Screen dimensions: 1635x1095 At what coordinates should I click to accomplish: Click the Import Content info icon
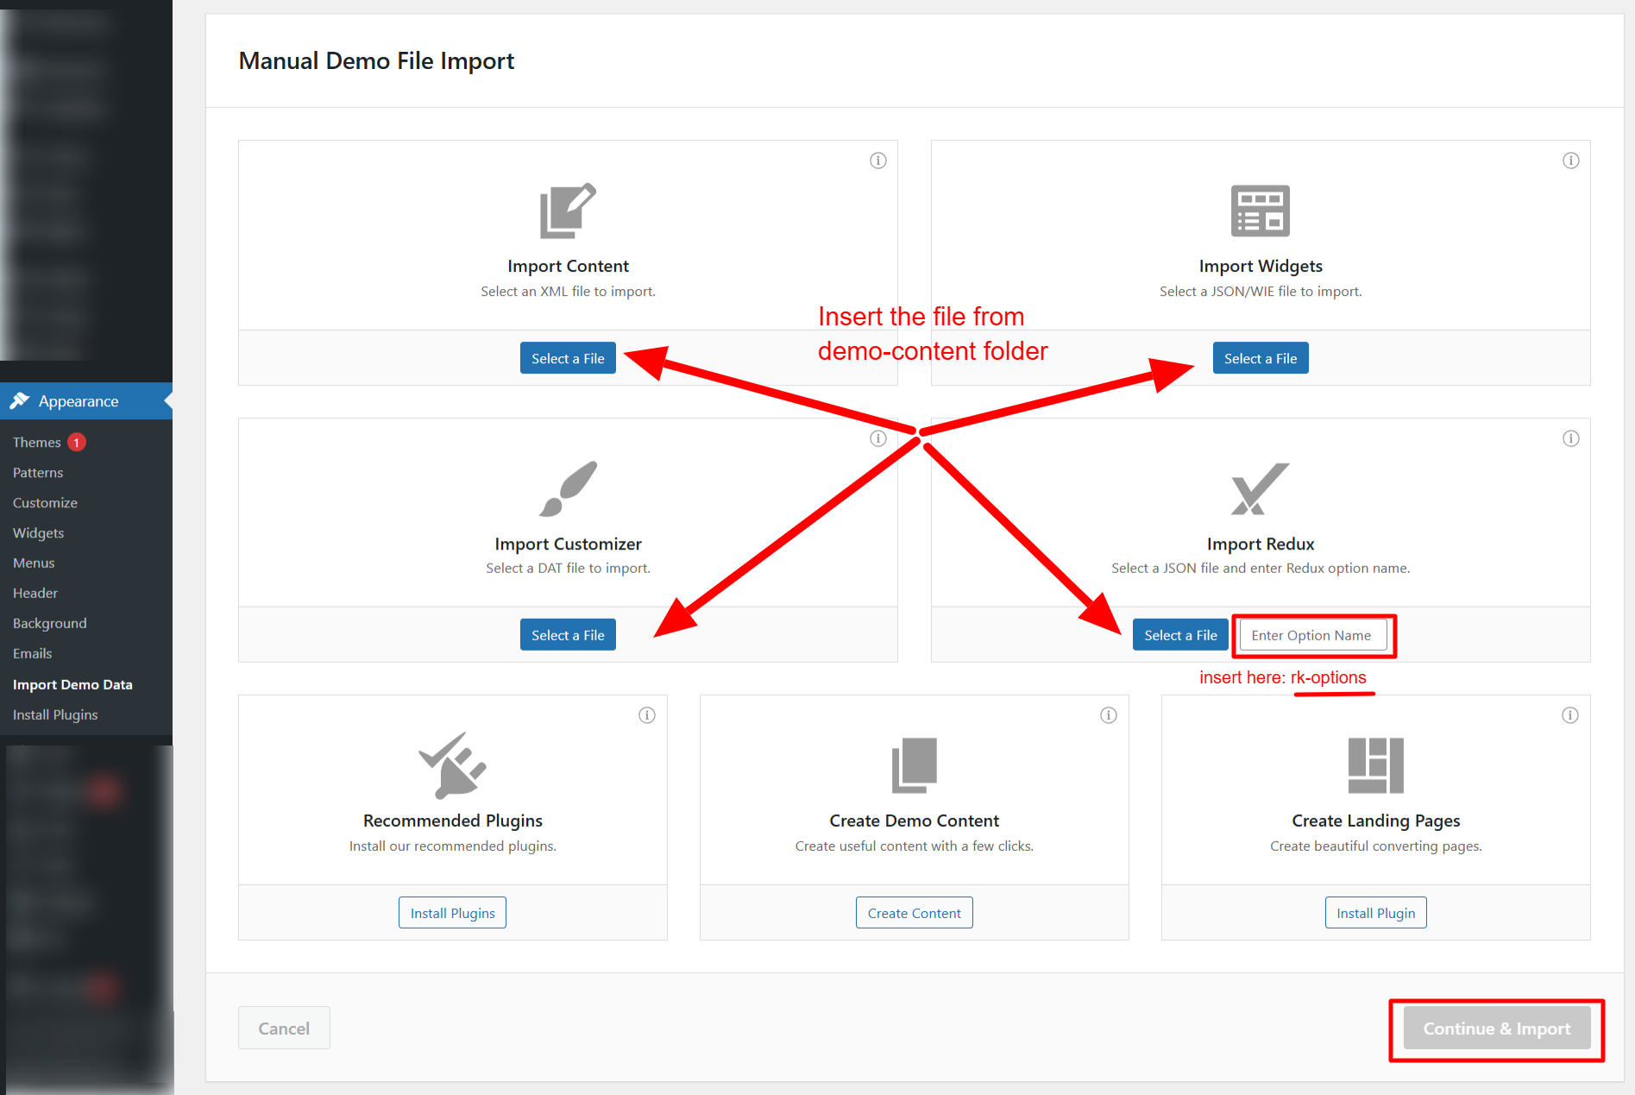(878, 160)
